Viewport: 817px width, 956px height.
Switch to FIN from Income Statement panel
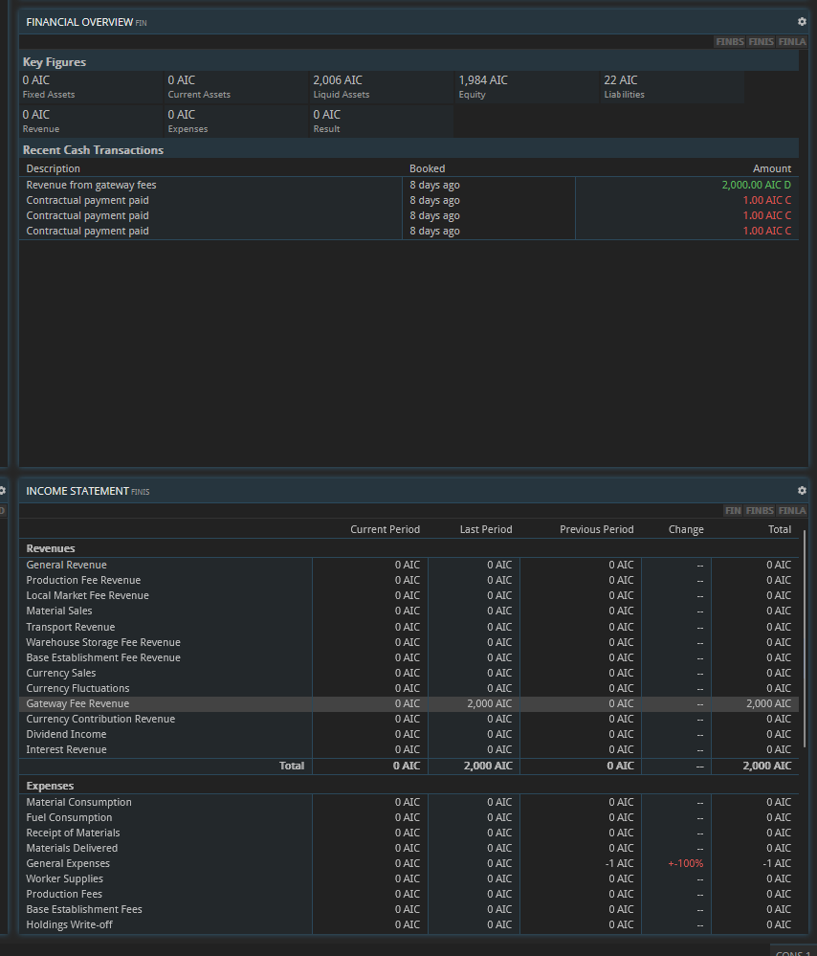(x=733, y=511)
